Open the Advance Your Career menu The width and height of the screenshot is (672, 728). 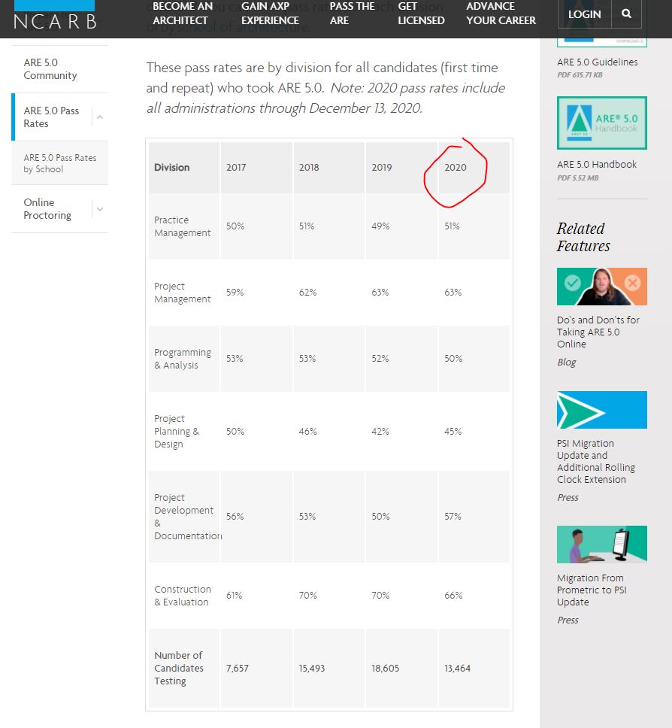(x=501, y=14)
